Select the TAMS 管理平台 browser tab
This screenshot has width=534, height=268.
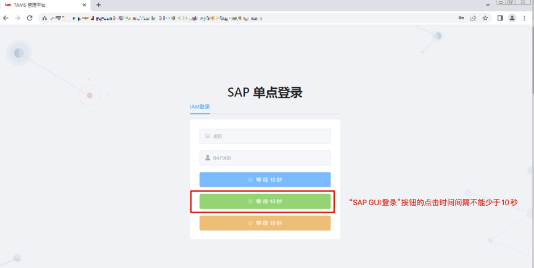coord(45,5)
